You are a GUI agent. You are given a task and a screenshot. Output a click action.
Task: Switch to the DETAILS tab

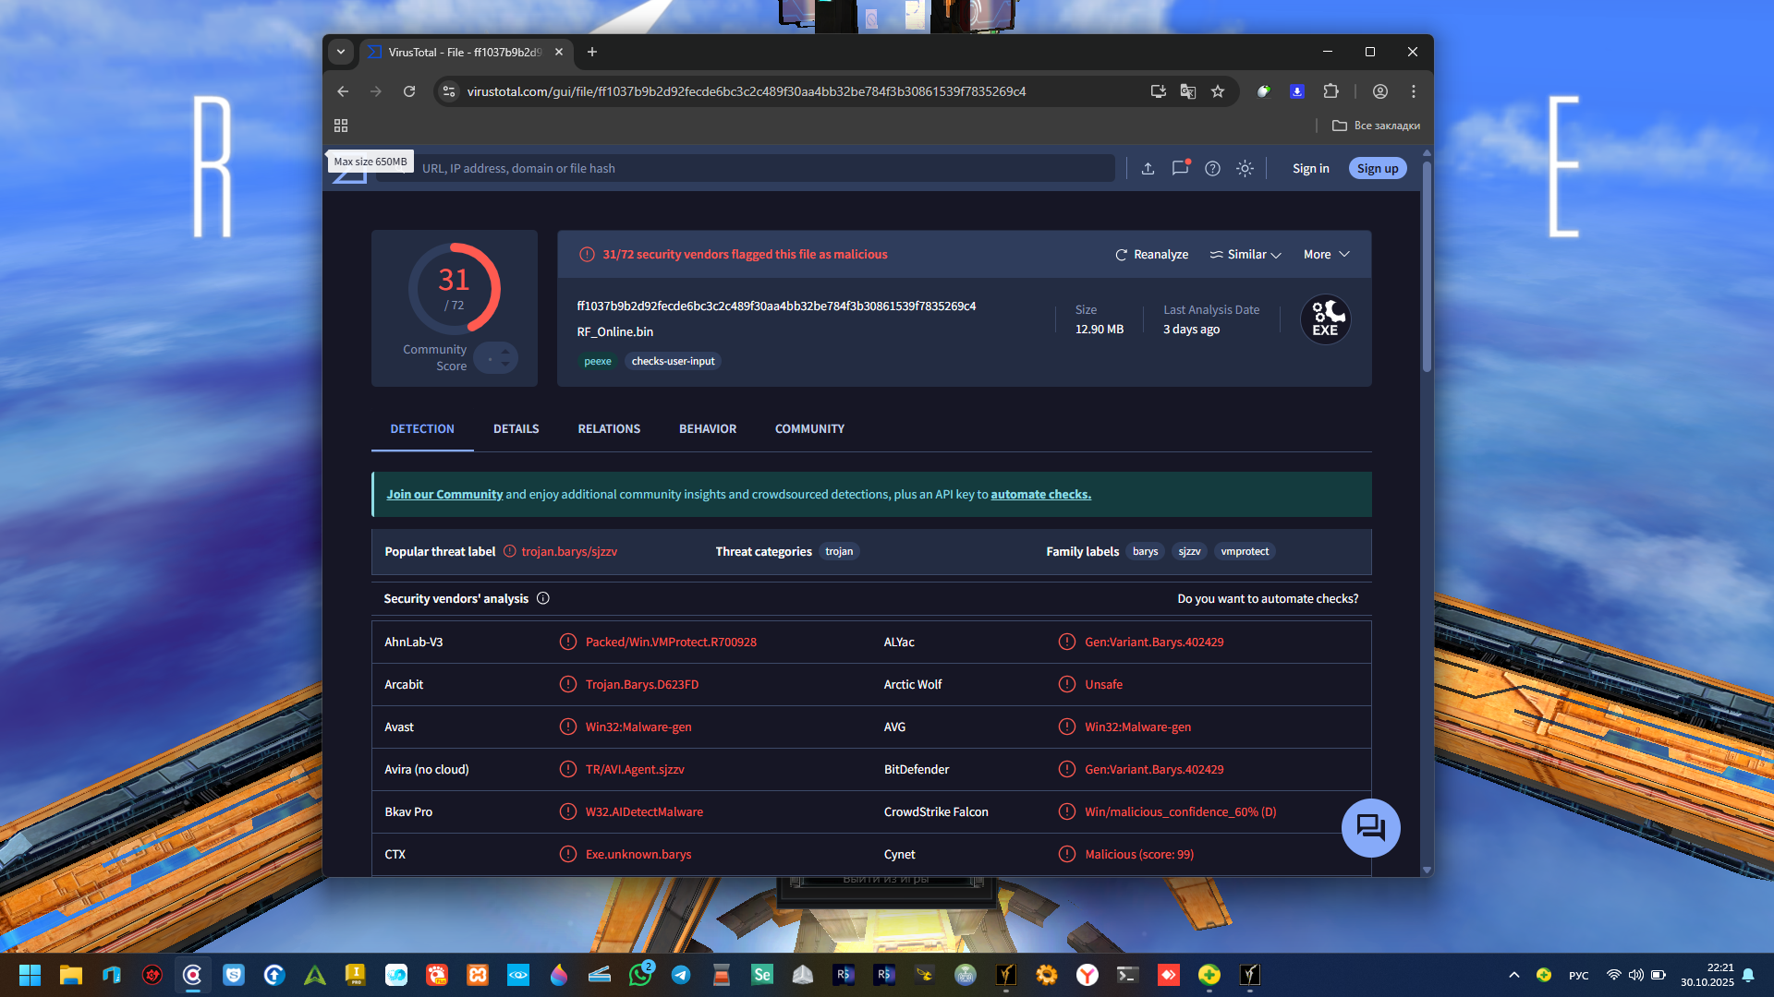(x=516, y=429)
